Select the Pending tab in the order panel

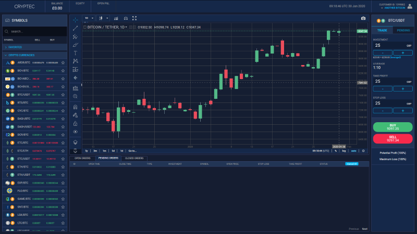[x=403, y=30]
